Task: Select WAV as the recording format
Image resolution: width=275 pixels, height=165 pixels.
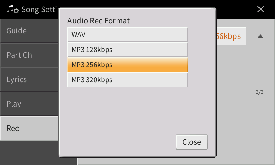Action: [128, 34]
